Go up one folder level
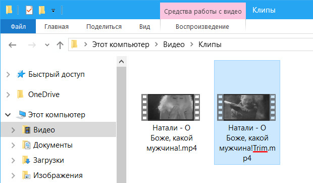 60,45
